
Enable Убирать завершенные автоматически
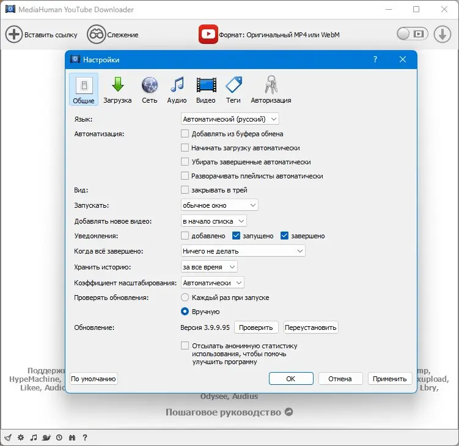coord(185,162)
